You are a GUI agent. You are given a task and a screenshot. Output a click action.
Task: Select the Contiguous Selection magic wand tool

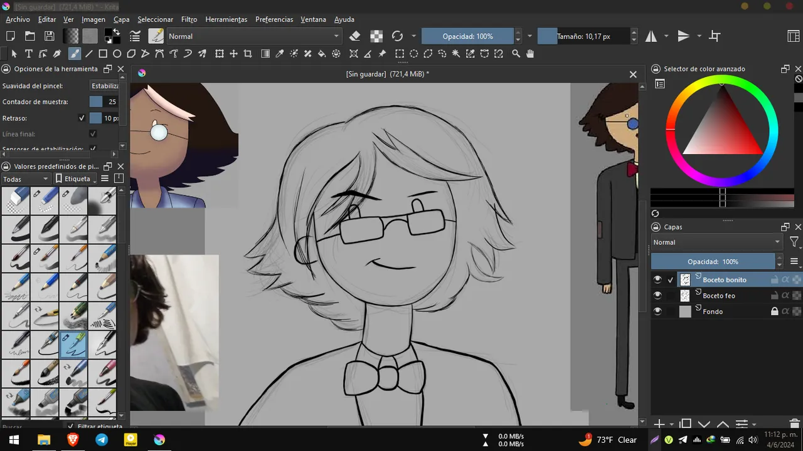pos(456,54)
